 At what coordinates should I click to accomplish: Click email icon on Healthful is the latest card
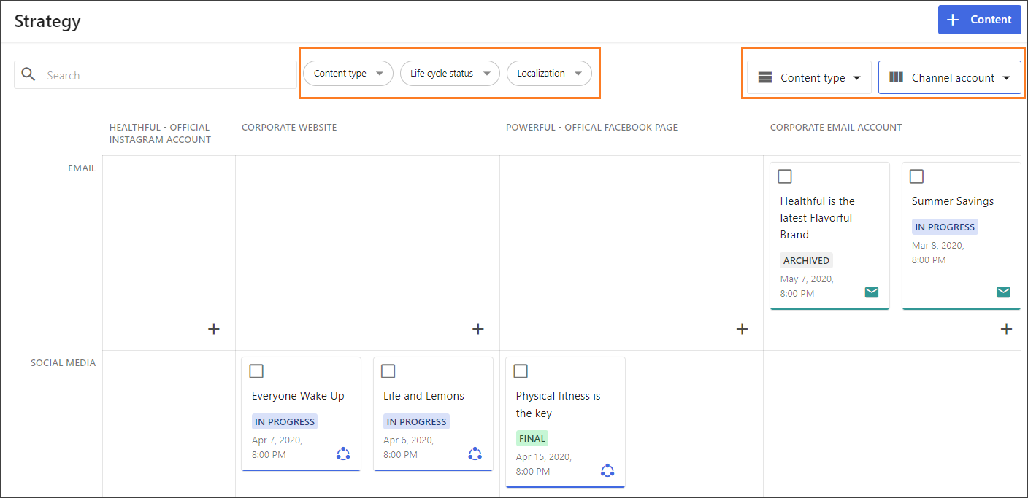click(872, 292)
